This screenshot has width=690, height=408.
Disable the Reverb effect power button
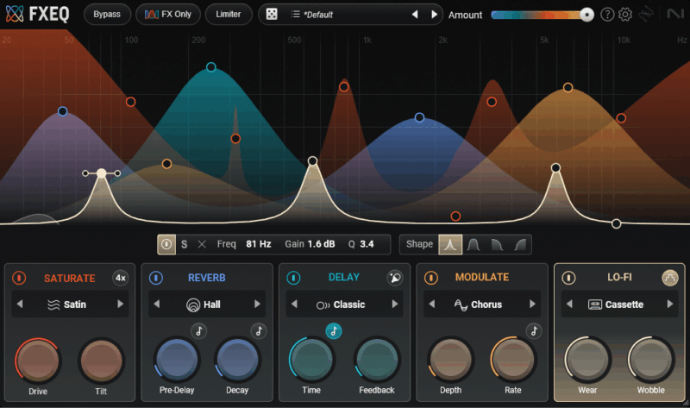tap(156, 278)
